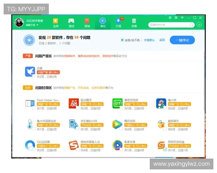
Task: Focus the software search box
Action: point(171,25)
